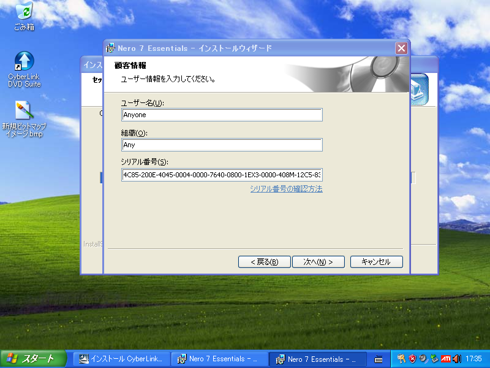Open the orange volume speaker tray icon
This screenshot has width=490, height=368.
456,359
